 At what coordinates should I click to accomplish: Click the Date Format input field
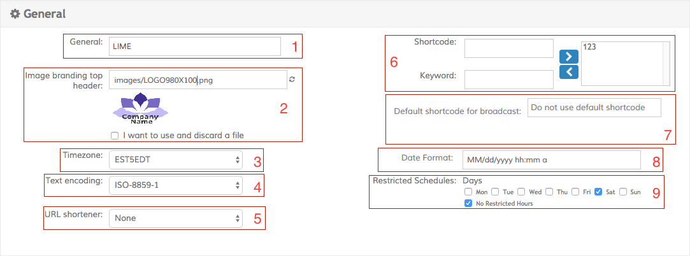coord(550,159)
